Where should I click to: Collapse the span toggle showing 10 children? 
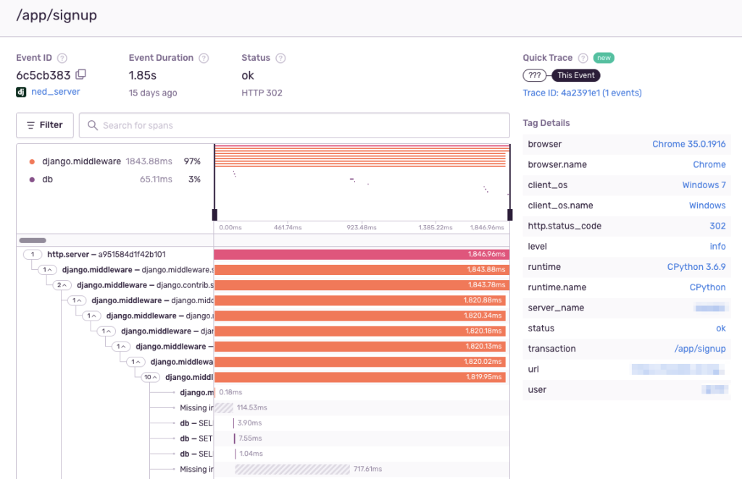[151, 377]
